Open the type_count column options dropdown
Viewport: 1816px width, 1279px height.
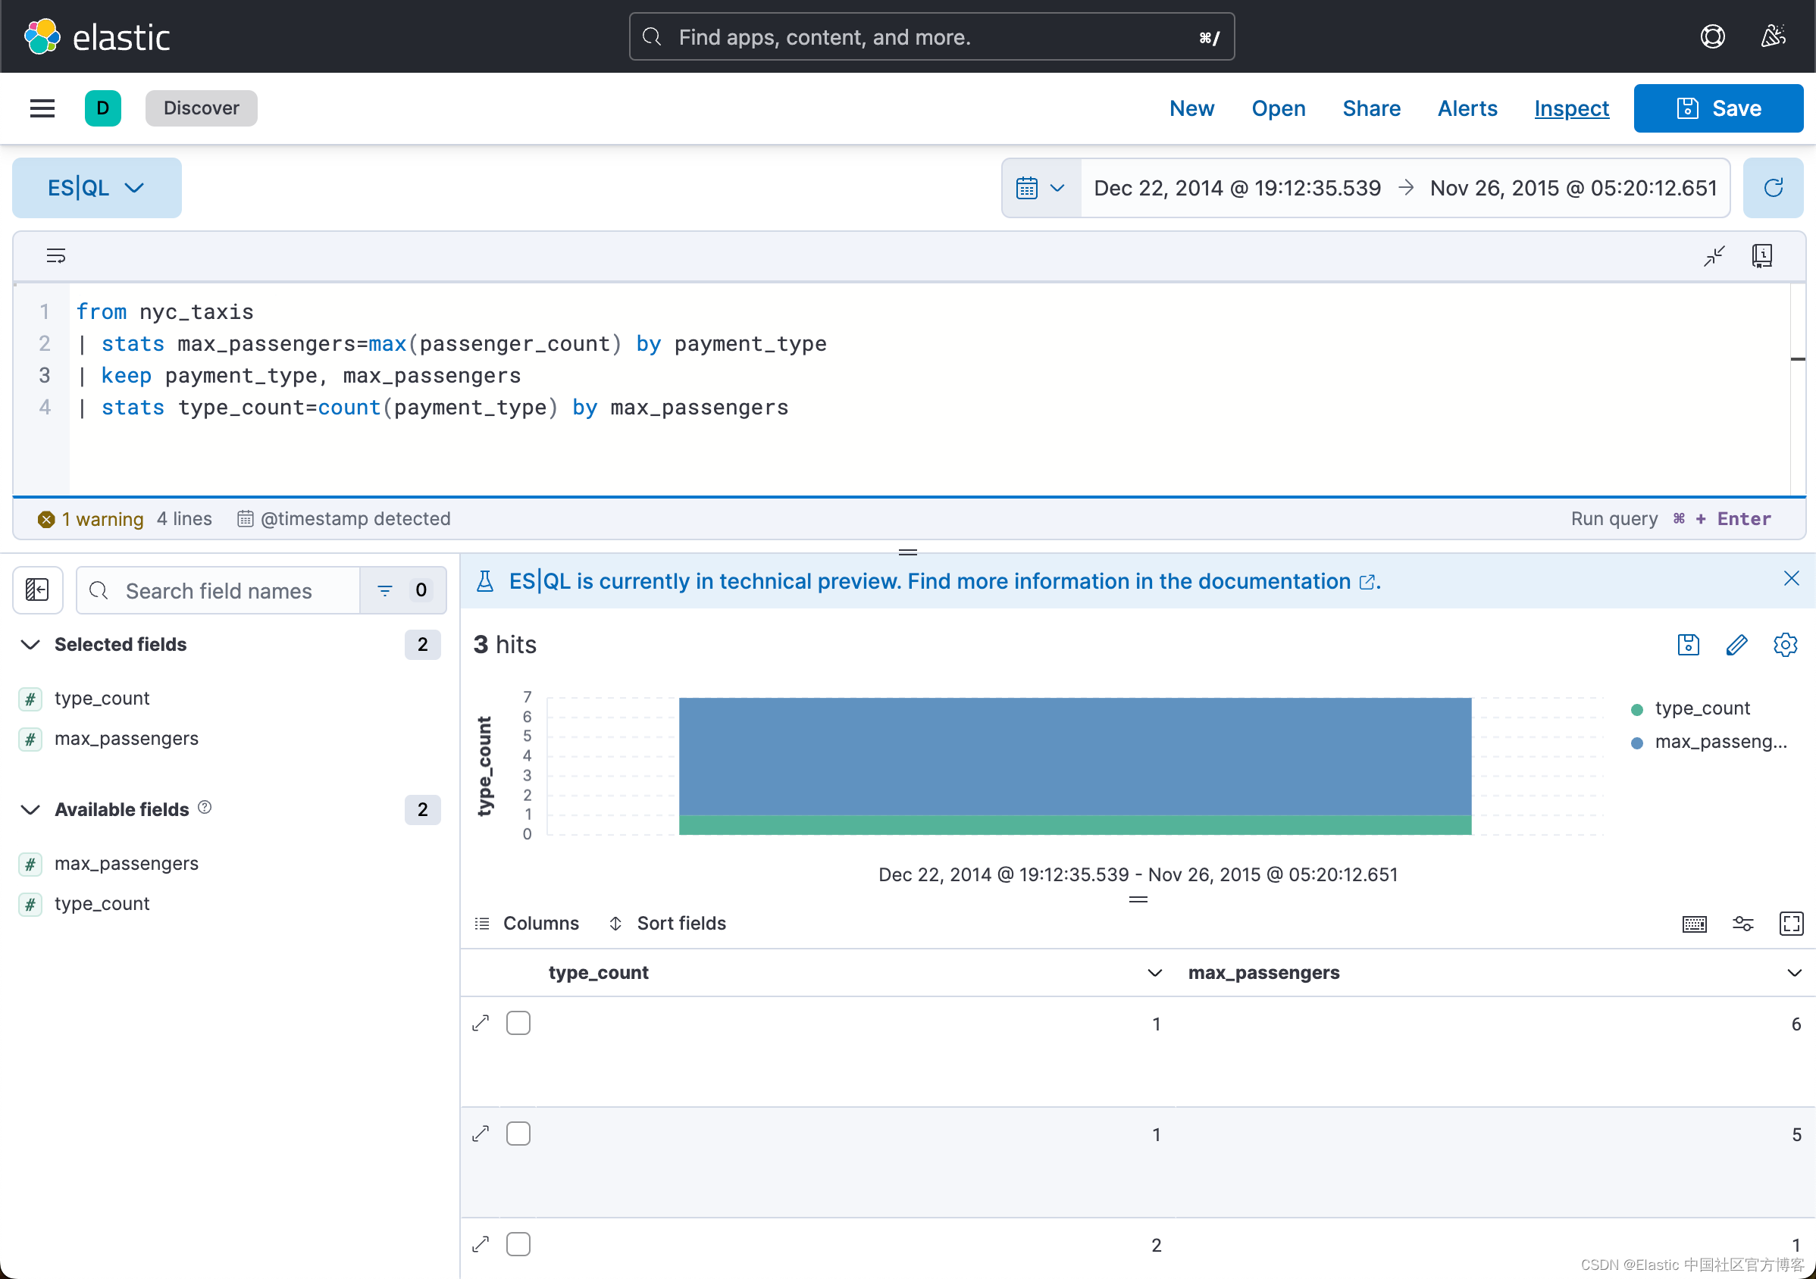point(1154,973)
